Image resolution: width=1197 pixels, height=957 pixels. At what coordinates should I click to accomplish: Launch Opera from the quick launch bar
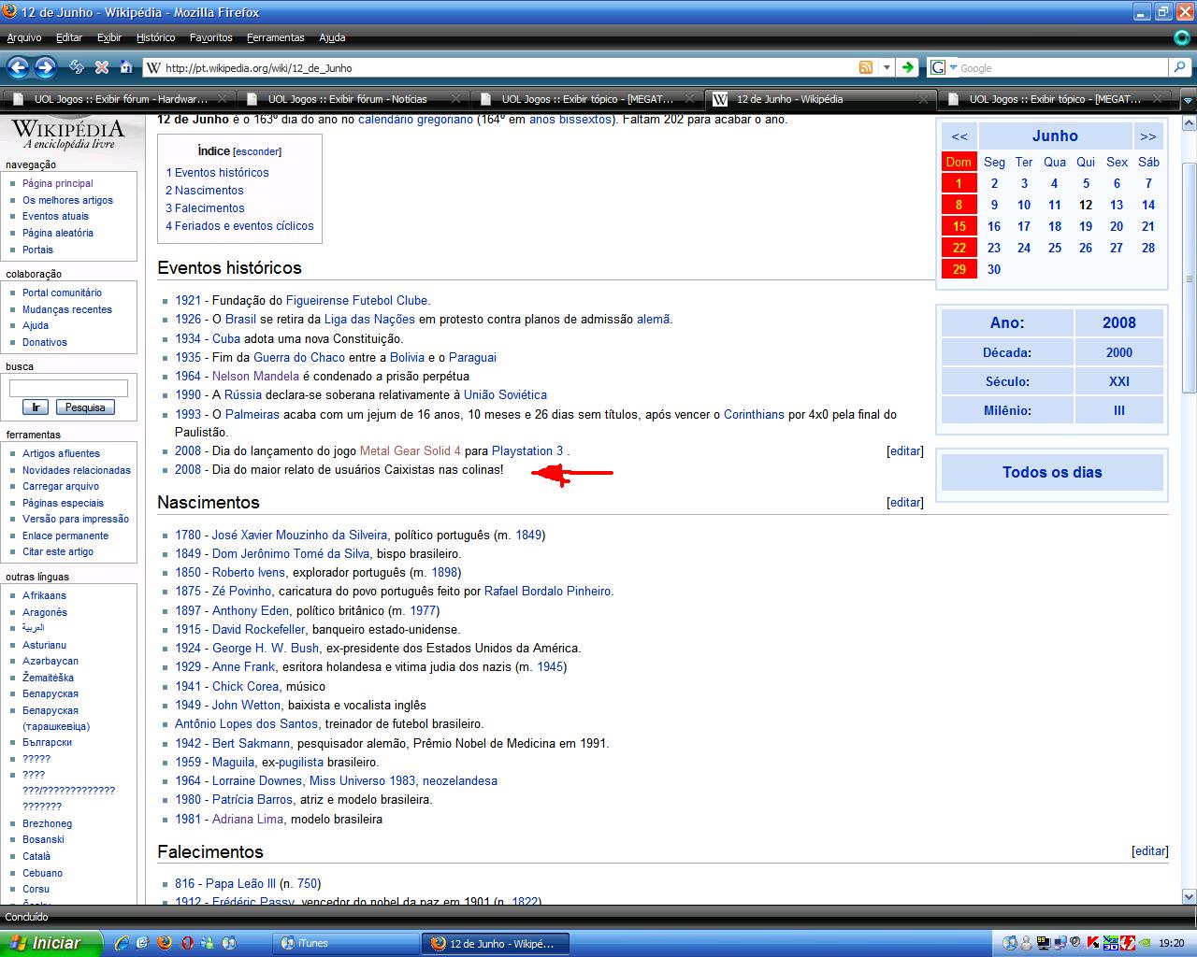tap(187, 943)
